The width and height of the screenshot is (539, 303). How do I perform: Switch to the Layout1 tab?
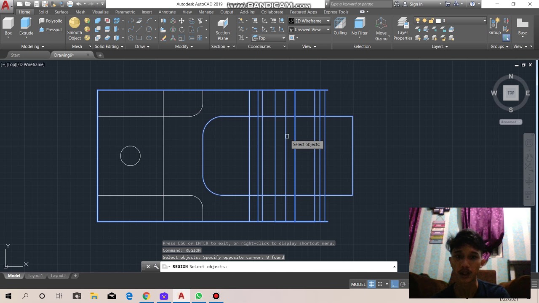click(x=35, y=276)
